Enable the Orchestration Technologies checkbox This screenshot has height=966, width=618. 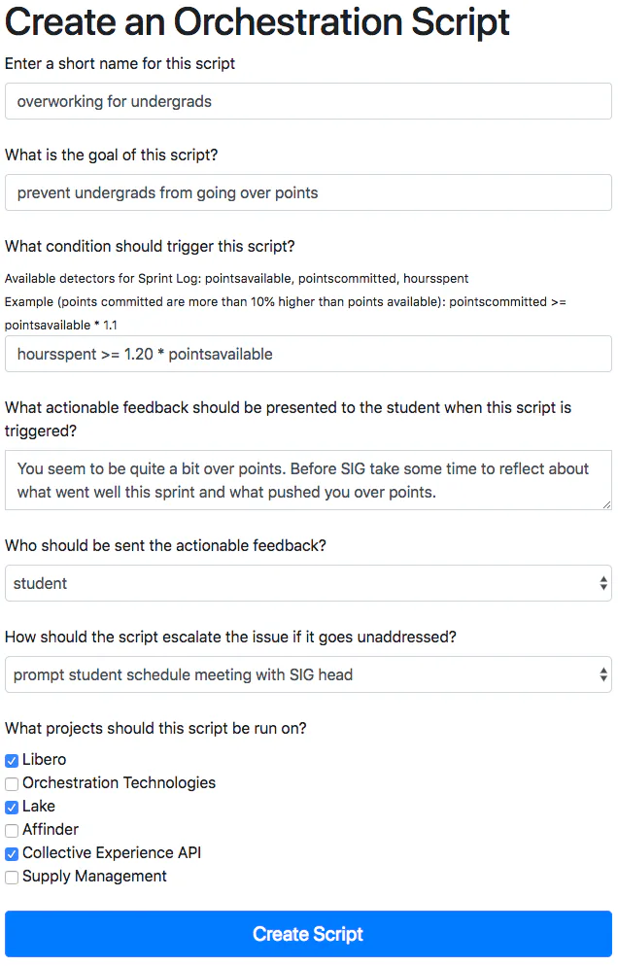pyautogui.click(x=12, y=783)
